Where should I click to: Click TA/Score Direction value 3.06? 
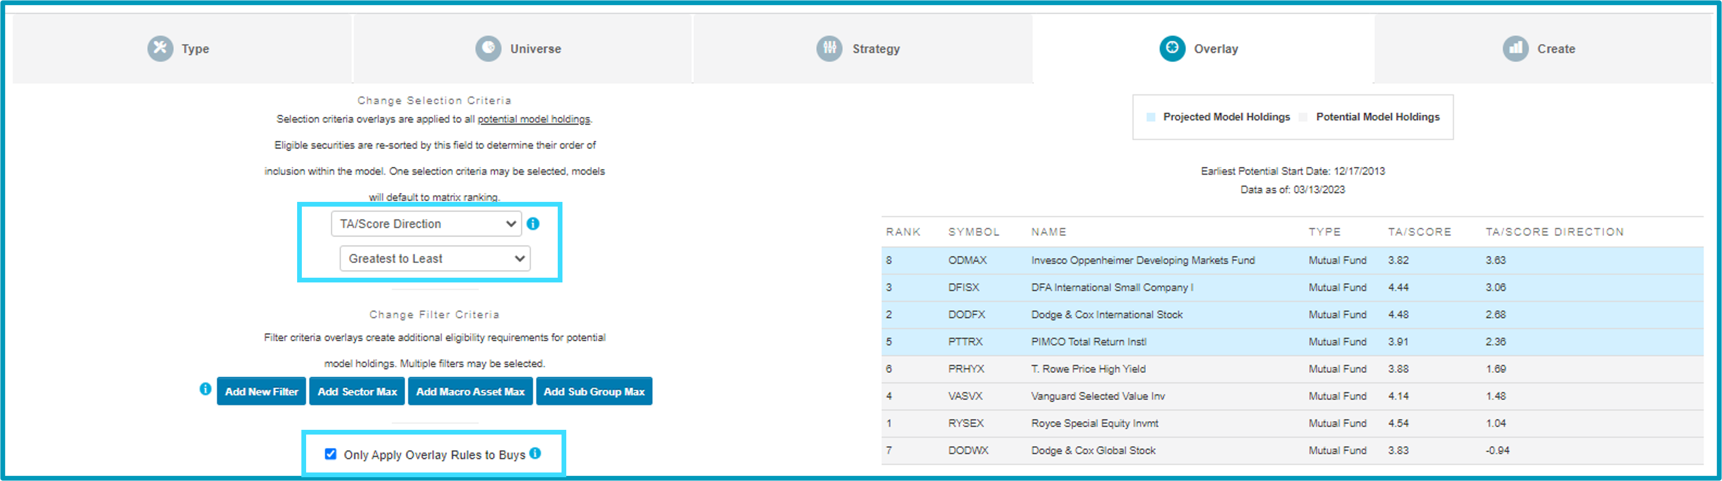pyautogui.click(x=1496, y=287)
